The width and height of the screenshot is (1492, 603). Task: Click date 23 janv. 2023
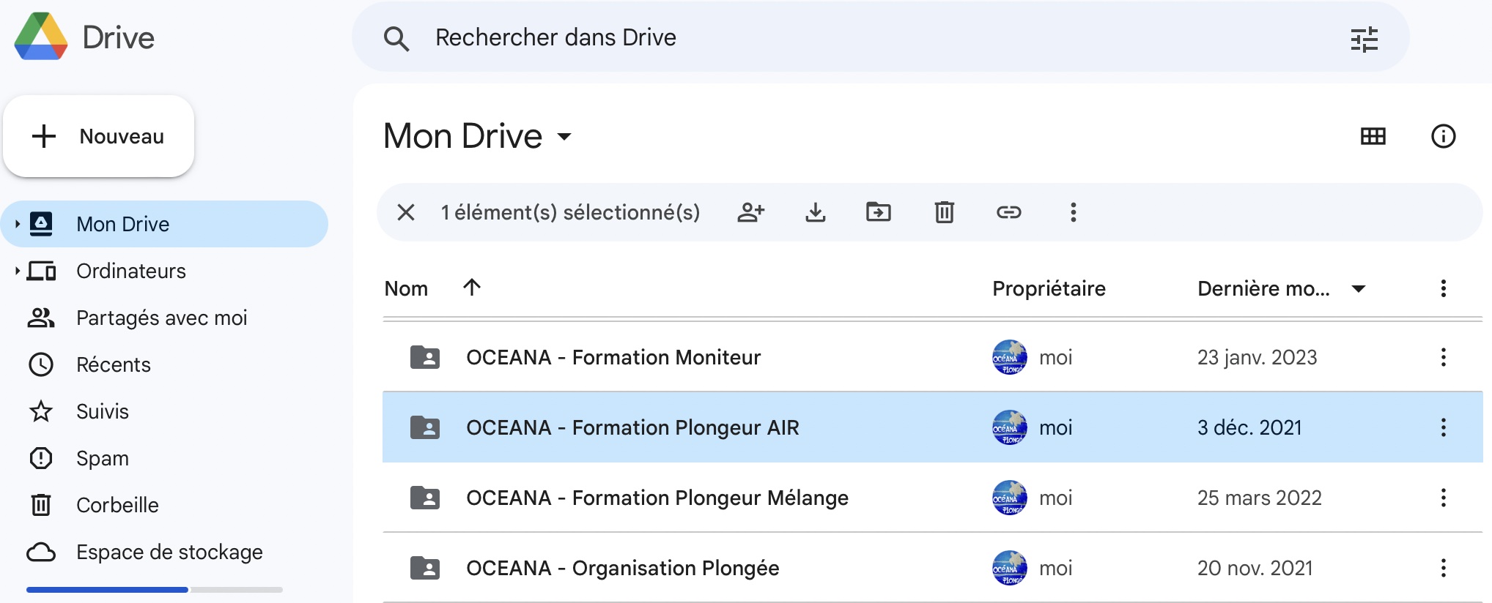(x=1257, y=357)
